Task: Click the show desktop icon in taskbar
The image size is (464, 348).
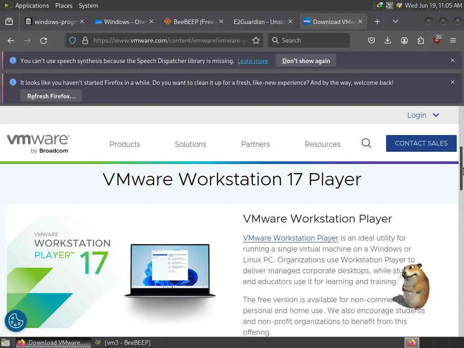Action: point(5,343)
